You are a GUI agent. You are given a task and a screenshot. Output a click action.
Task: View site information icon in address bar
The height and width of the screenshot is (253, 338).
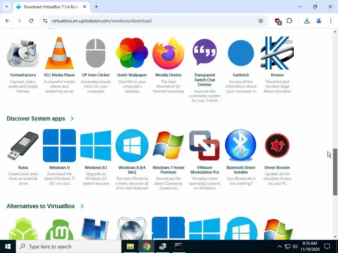click(x=45, y=21)
